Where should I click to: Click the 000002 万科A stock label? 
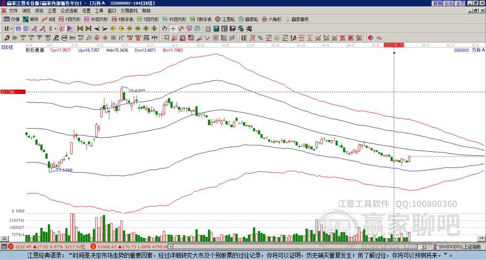(469, 50)
